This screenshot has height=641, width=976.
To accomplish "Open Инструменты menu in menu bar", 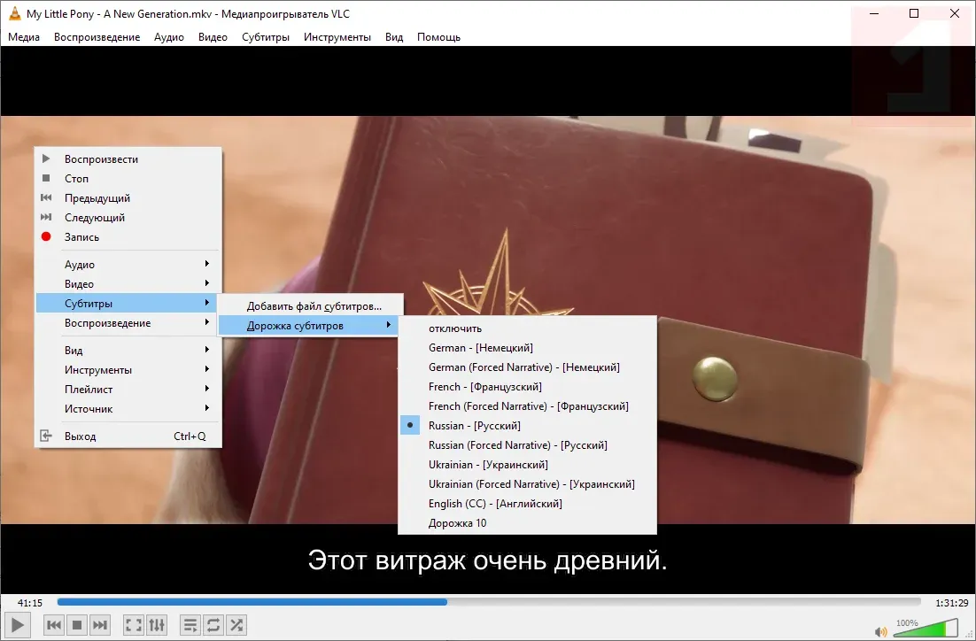I will click(337, 36).
